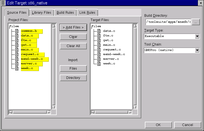
Task: Open the window menu icon in title bar
Action: click(3, 3)
